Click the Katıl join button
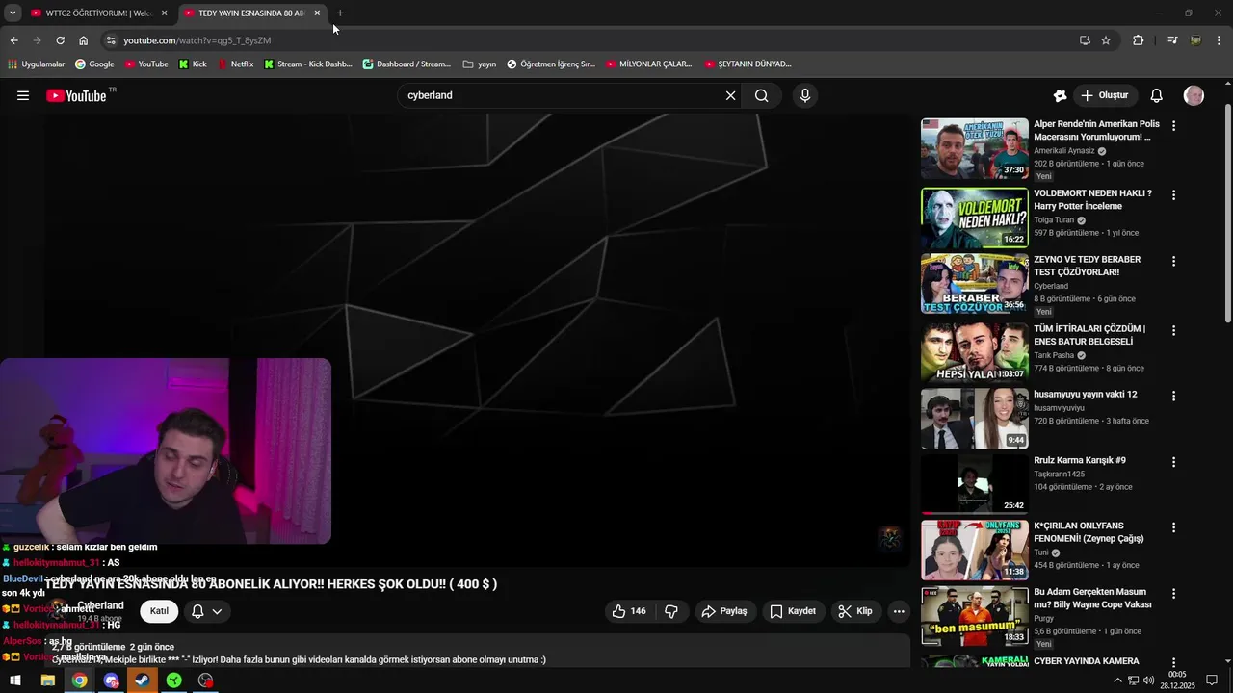 (x=159, y=611)
